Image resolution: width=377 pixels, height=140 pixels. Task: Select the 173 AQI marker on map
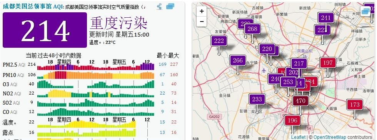[x=355, y=105]
